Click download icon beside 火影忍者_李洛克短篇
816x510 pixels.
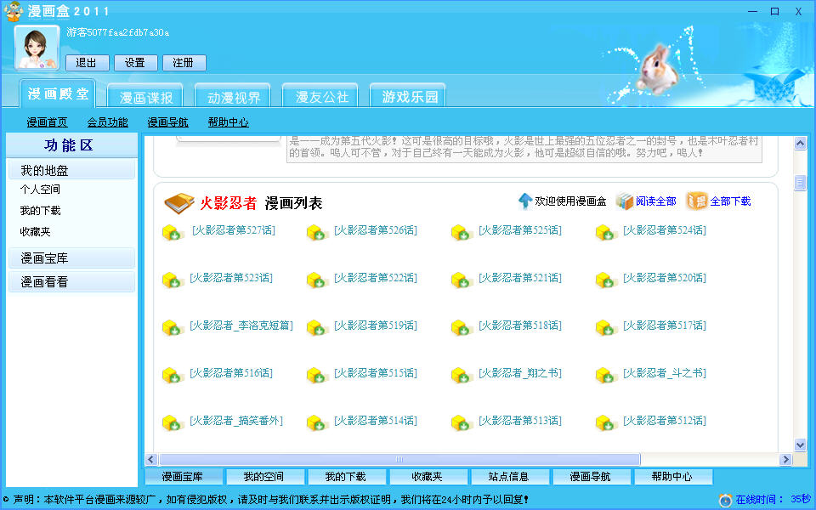(x=173, y=328)
